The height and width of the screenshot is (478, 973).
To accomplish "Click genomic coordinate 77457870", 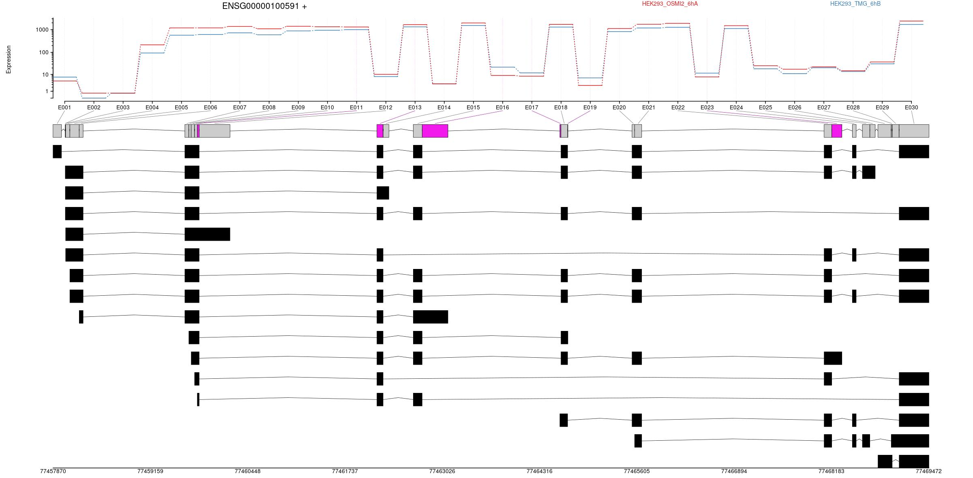I will pyautogui.click(x=53, y=471).
